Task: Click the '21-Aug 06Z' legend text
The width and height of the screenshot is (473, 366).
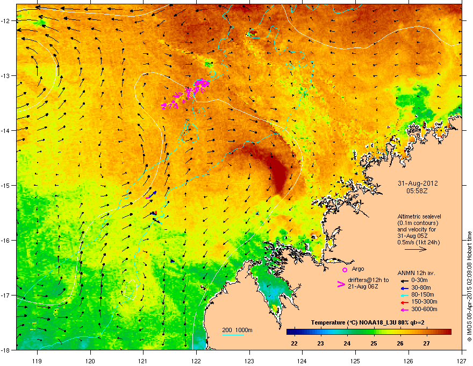Action: point(363,286)
